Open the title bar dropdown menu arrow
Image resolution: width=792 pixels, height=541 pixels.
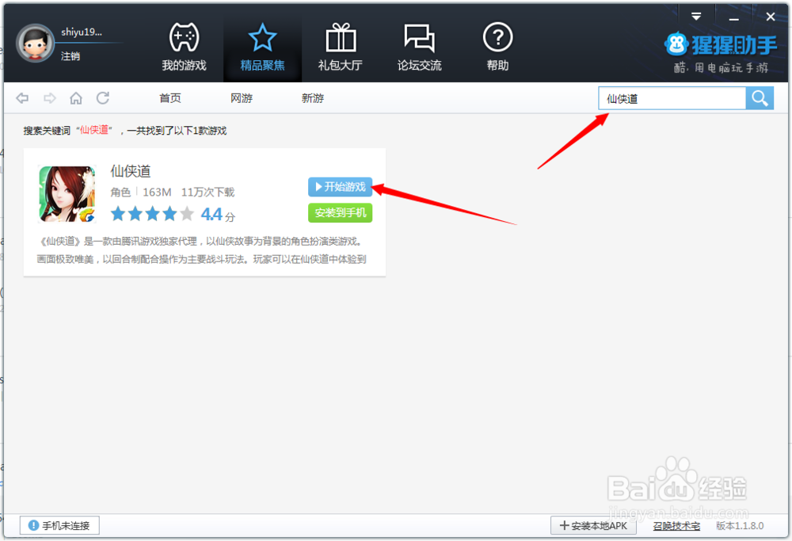point(696,17)
